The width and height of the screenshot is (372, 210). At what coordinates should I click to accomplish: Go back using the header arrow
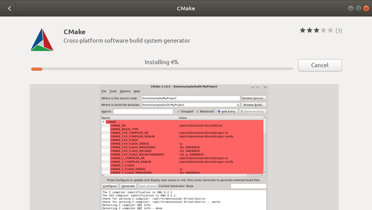coord(9,8)
